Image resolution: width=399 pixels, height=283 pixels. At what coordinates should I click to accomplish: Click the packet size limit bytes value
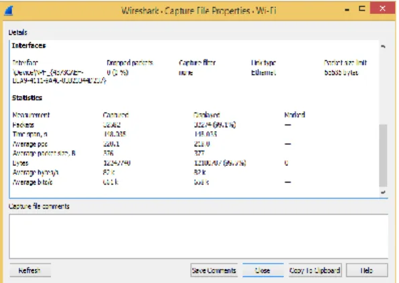click(341, 73)
